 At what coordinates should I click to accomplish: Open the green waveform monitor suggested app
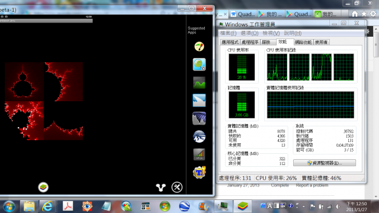(x=199, y=82)
